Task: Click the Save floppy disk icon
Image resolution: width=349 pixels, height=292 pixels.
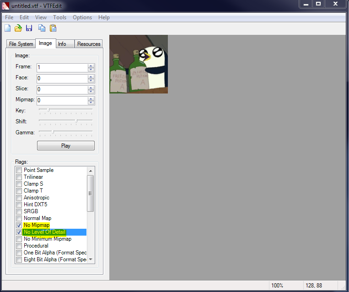Action: point(29,28)
